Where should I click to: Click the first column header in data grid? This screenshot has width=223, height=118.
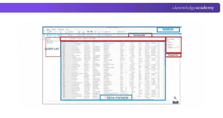pos(64,41)
